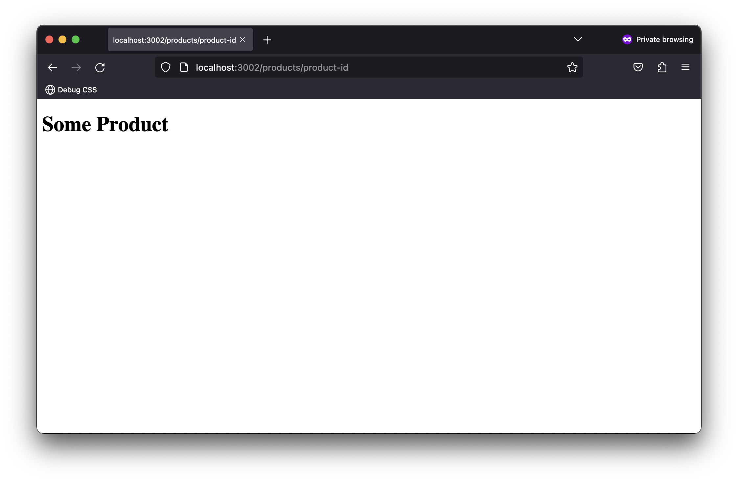Click the bookmark star icon
The width and height of the screenshot is (738, 482).
(572, 67)
